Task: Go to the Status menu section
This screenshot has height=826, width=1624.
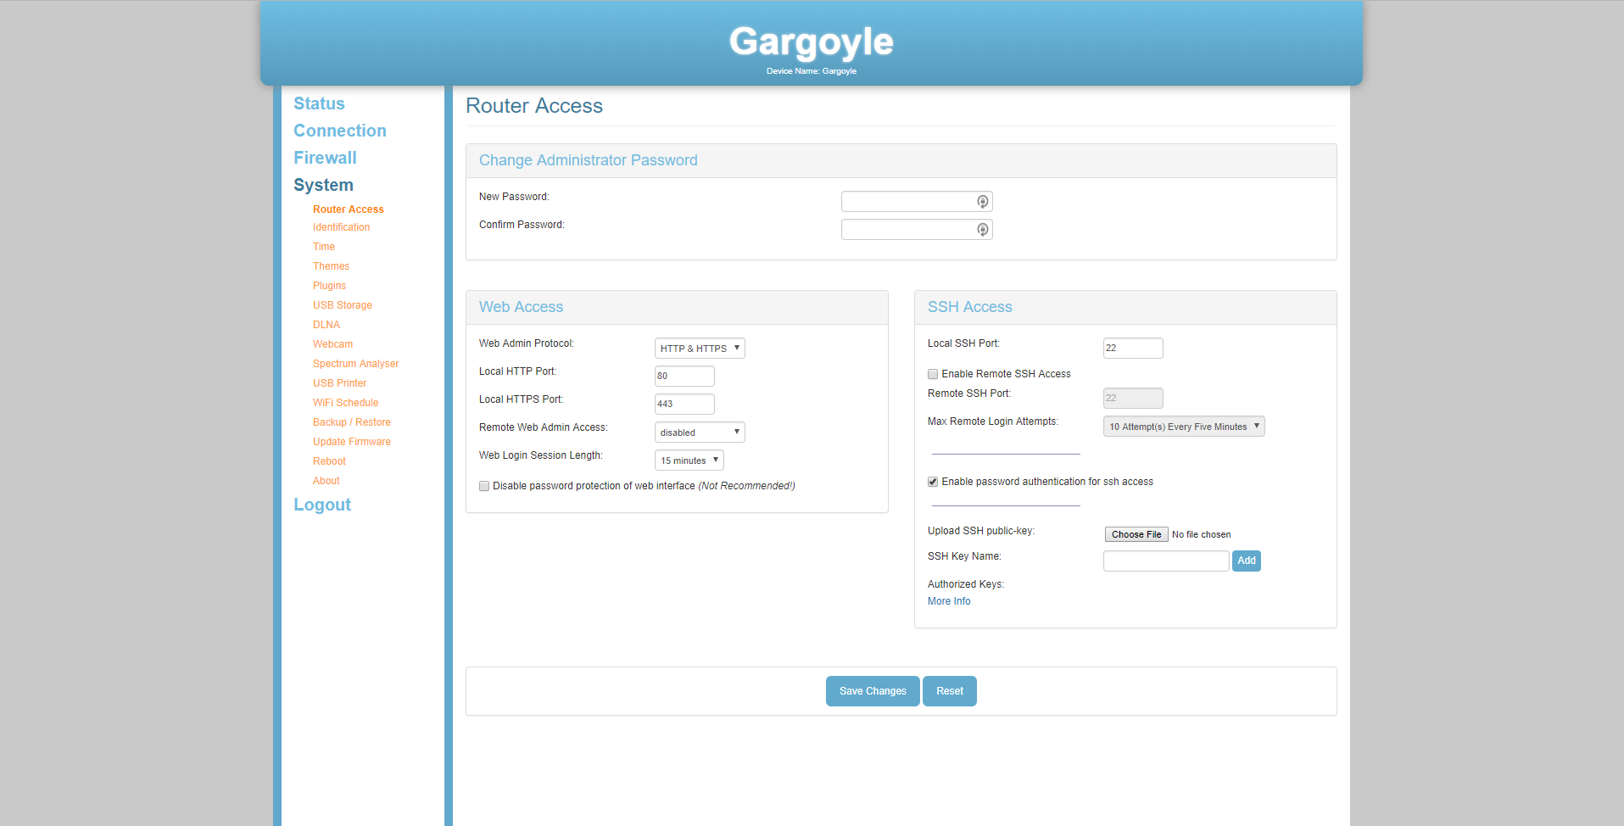Action: [x=319, y=103]
